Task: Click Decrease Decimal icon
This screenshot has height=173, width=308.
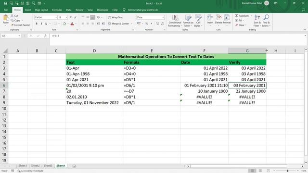Action: coord(162,24)
